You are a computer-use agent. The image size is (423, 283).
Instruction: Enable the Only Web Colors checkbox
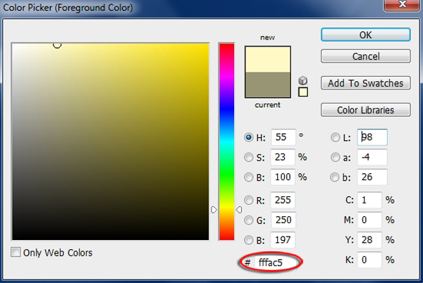point(16,253)
